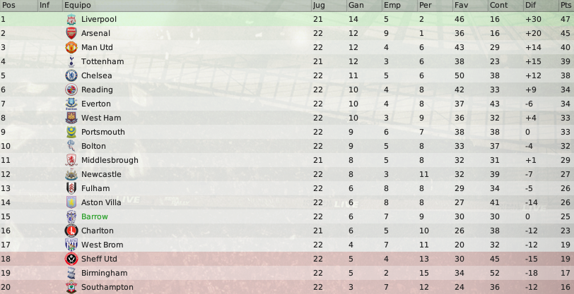Click the Newcastle club badge
The width and height of the screenshot is (574, 294).
click(71, 174)
